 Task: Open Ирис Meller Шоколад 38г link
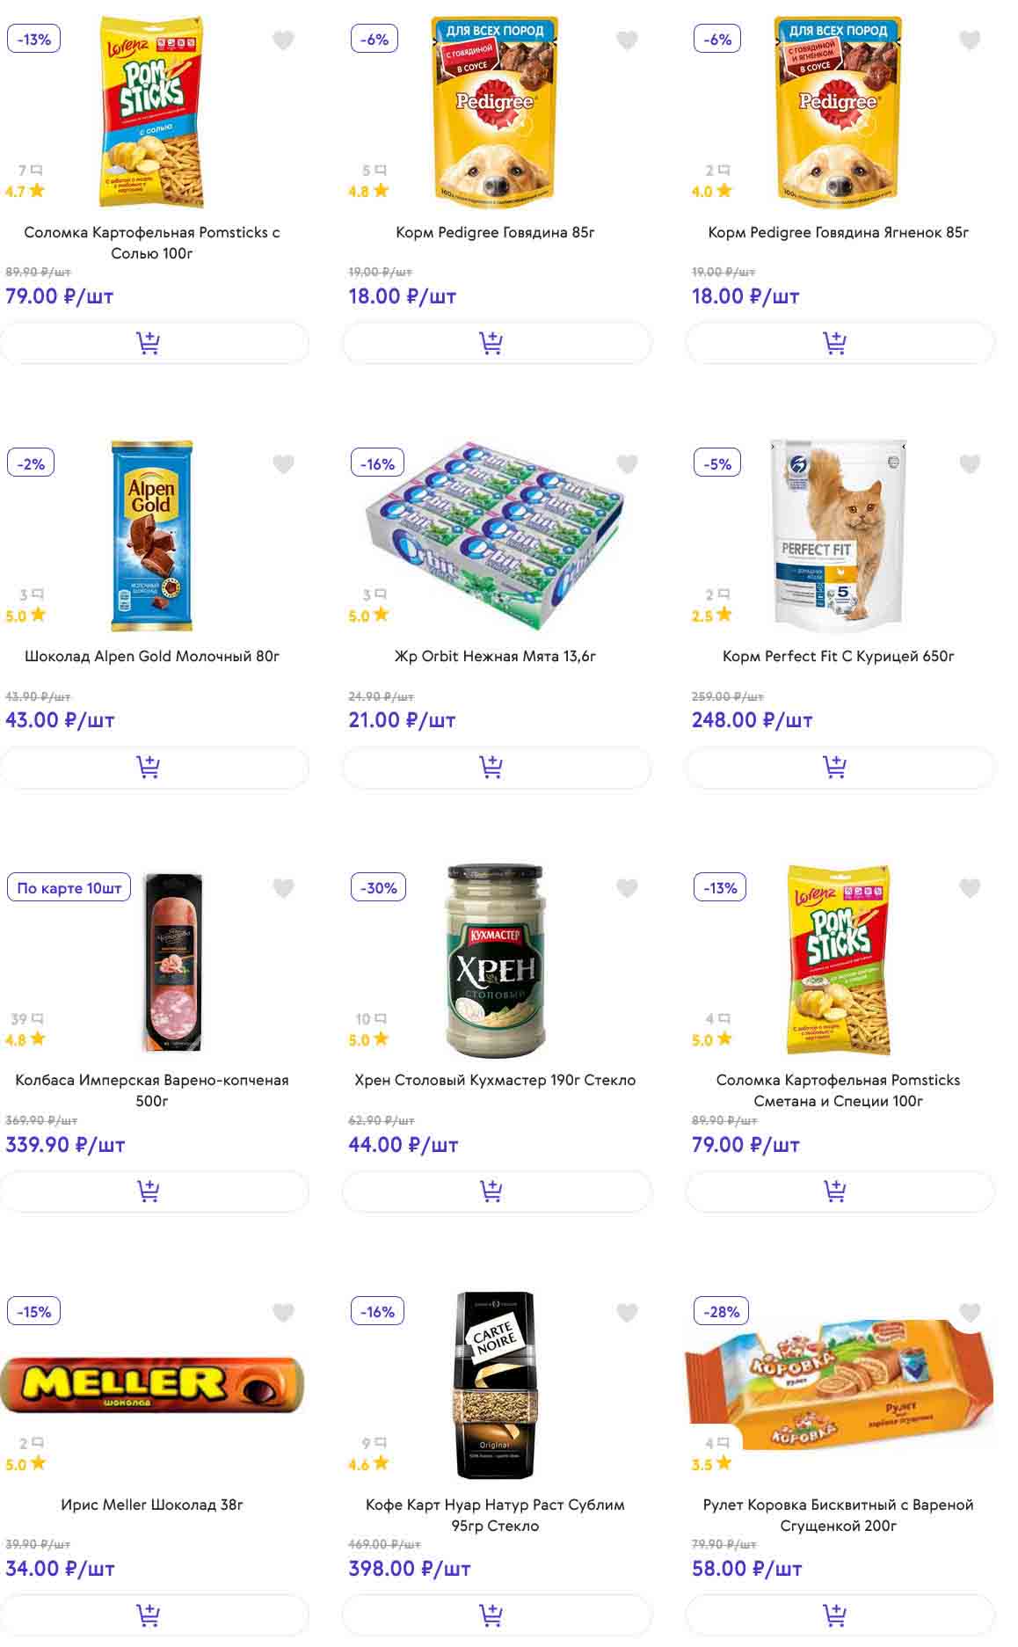152,1505
